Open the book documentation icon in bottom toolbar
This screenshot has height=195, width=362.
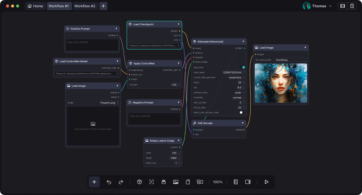point(236,182)
